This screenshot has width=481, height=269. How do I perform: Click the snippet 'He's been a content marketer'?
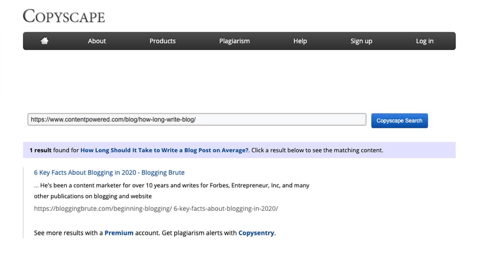click(x=172, y=185)
